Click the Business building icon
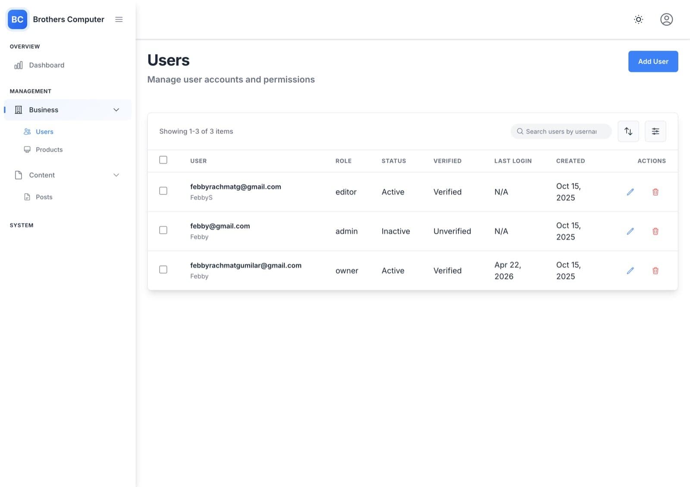 (19, 110)
